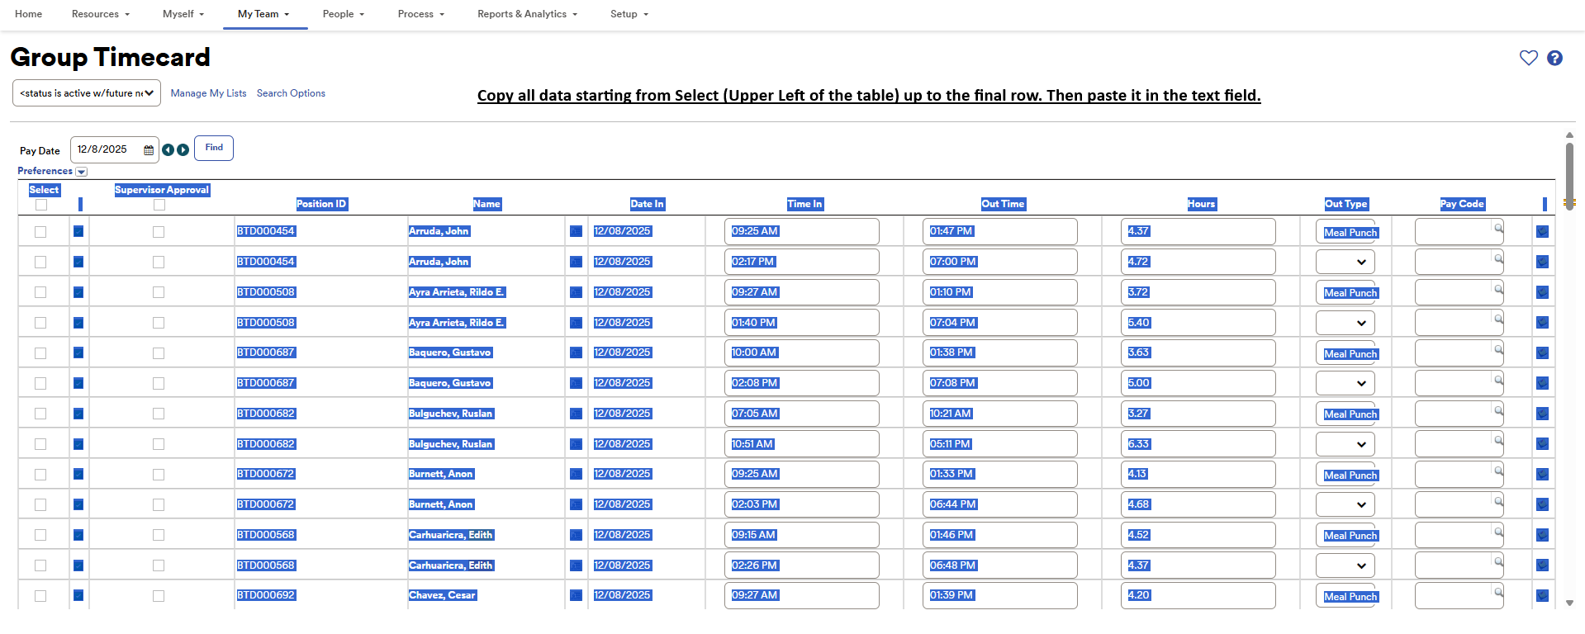Click rightmost row icon in 01:47 PM row

click(x=1542, y=232)
